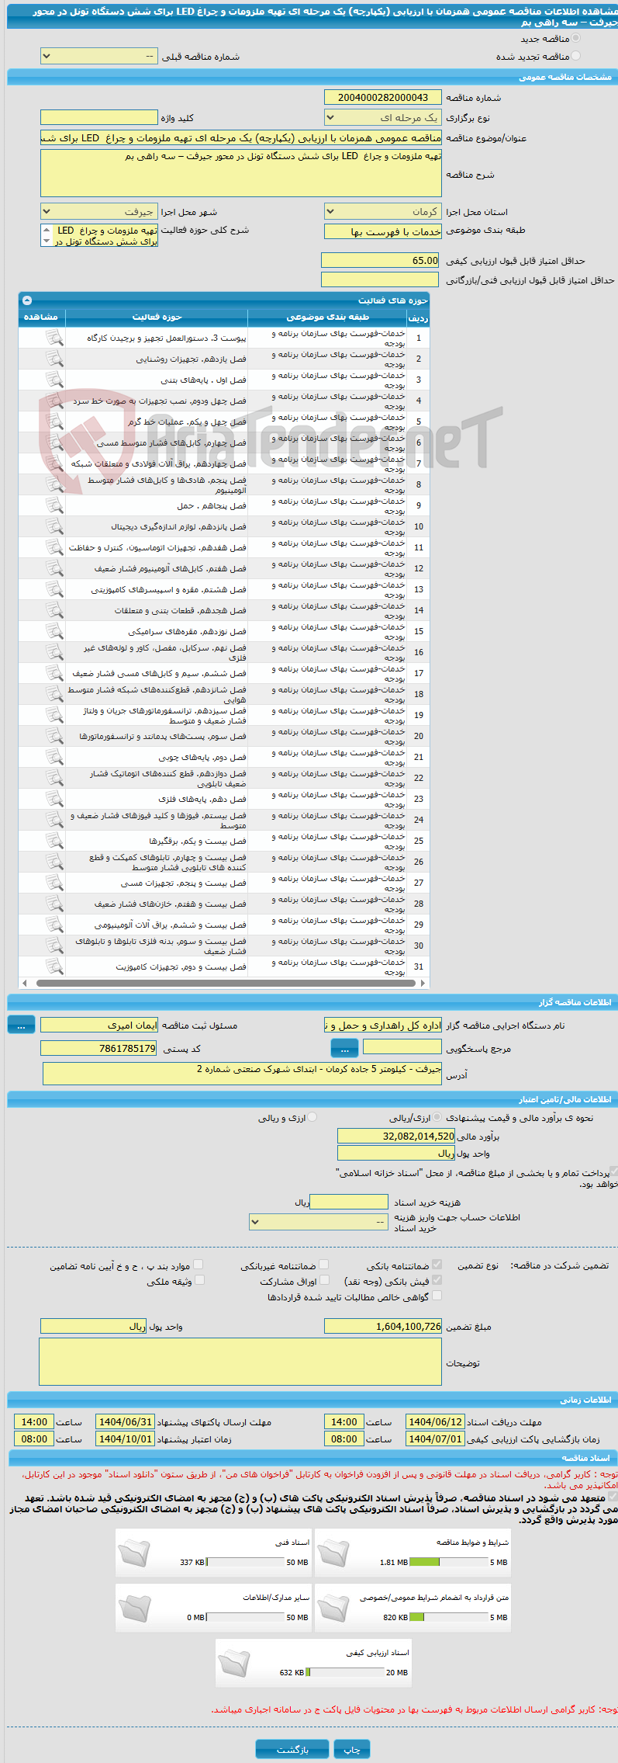Image resolution: width=618 pixels, height=1763 pixels.
Task: Open the نوع برگزاری dropdown
Action: [383, 118]
